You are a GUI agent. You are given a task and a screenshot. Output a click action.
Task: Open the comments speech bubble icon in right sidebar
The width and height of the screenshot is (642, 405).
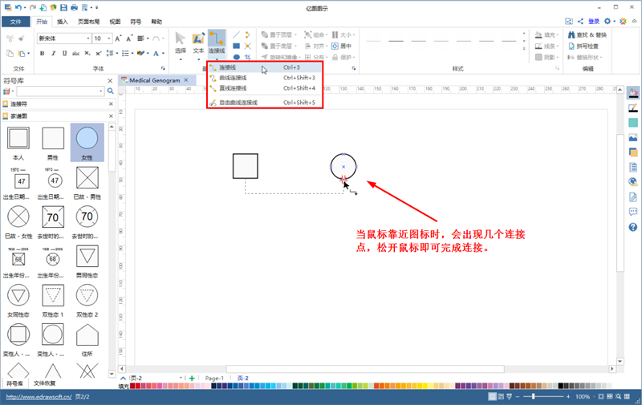[x=633, y=212]
